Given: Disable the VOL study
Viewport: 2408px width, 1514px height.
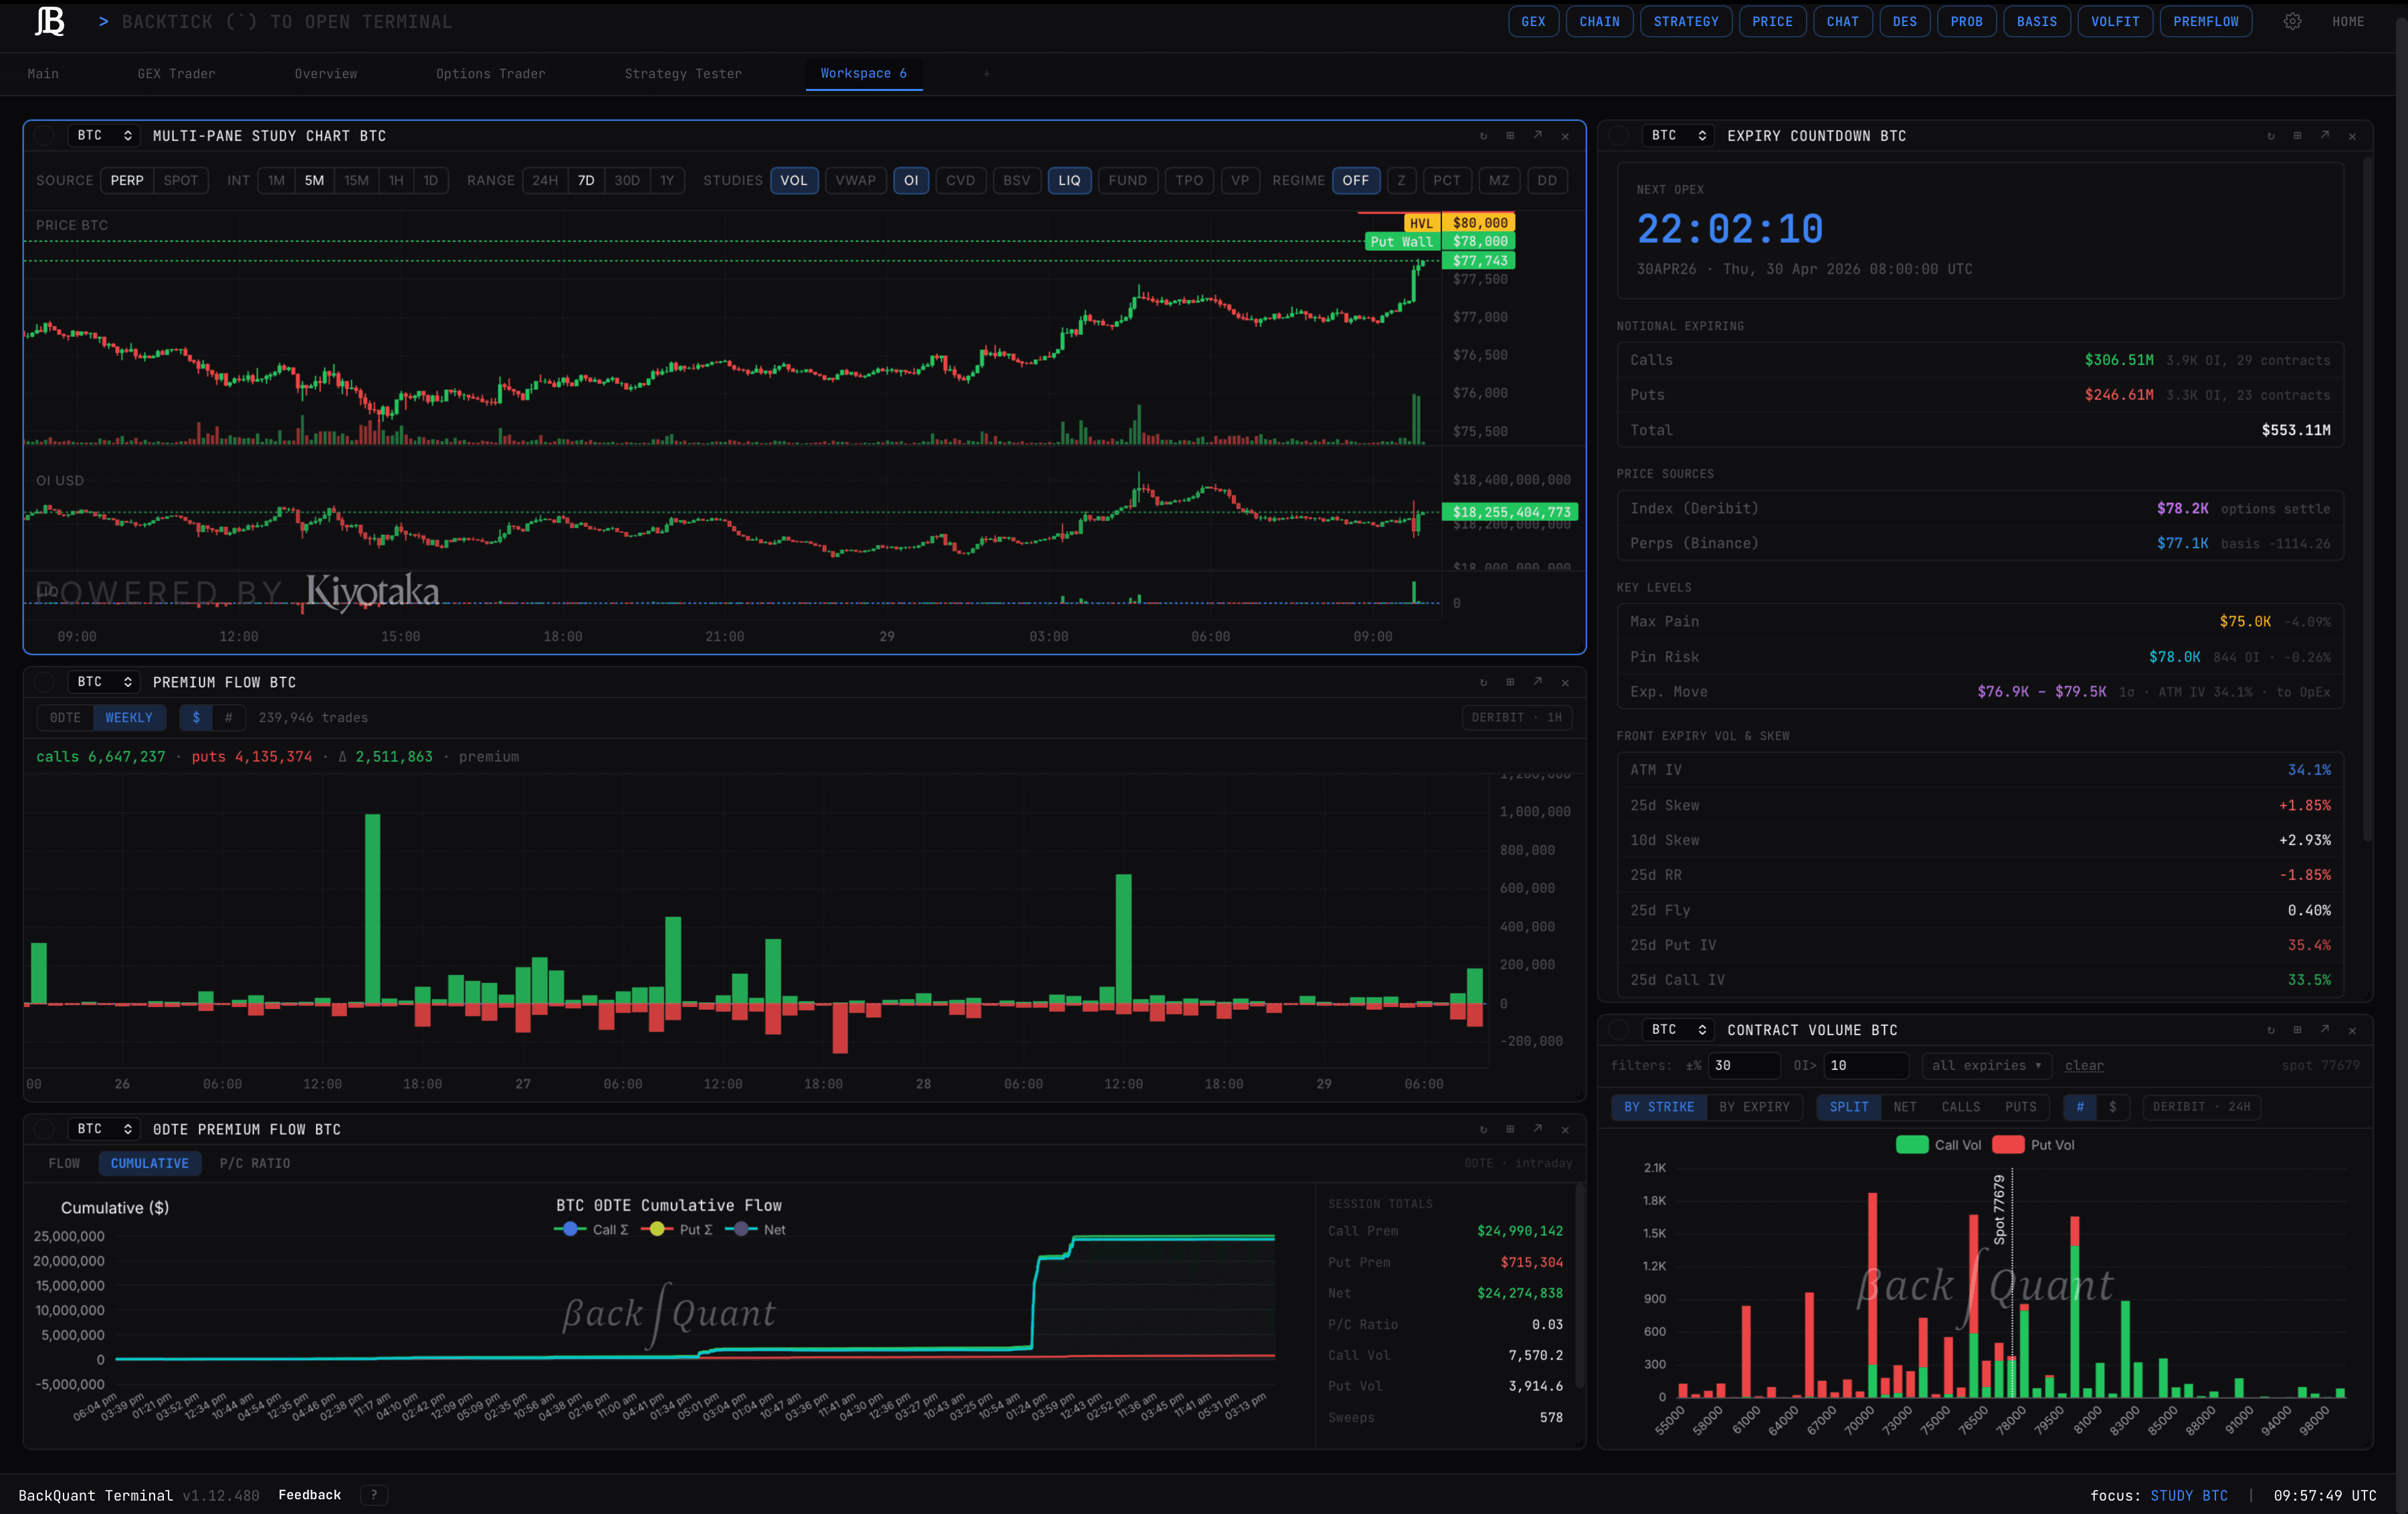Looking at the screenshot, I should (x=794, y=181).
